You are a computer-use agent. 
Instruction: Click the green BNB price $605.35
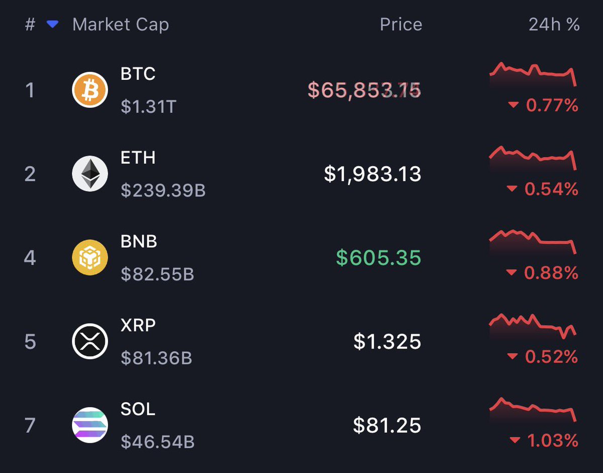(378, 258)
